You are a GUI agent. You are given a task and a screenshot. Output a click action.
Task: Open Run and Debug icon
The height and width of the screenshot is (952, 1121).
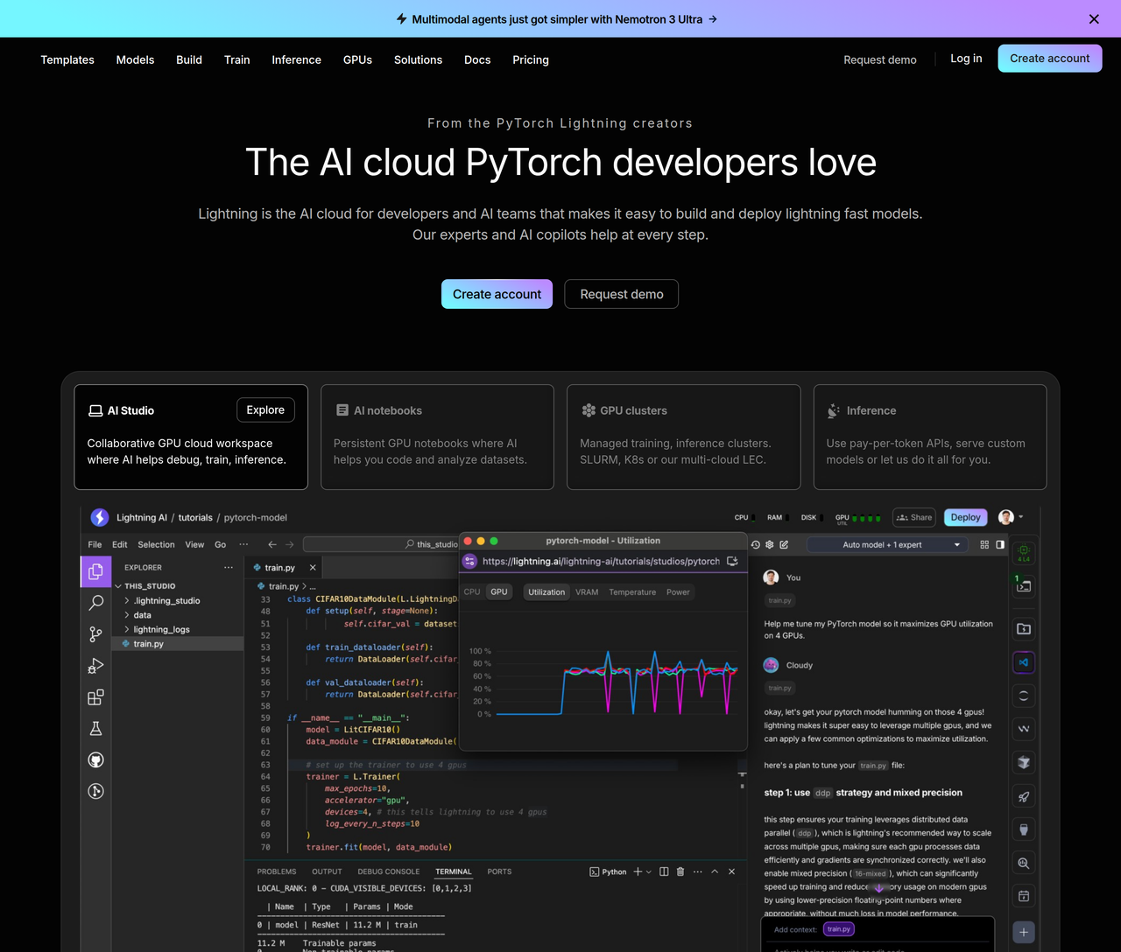tap(95, 666)
